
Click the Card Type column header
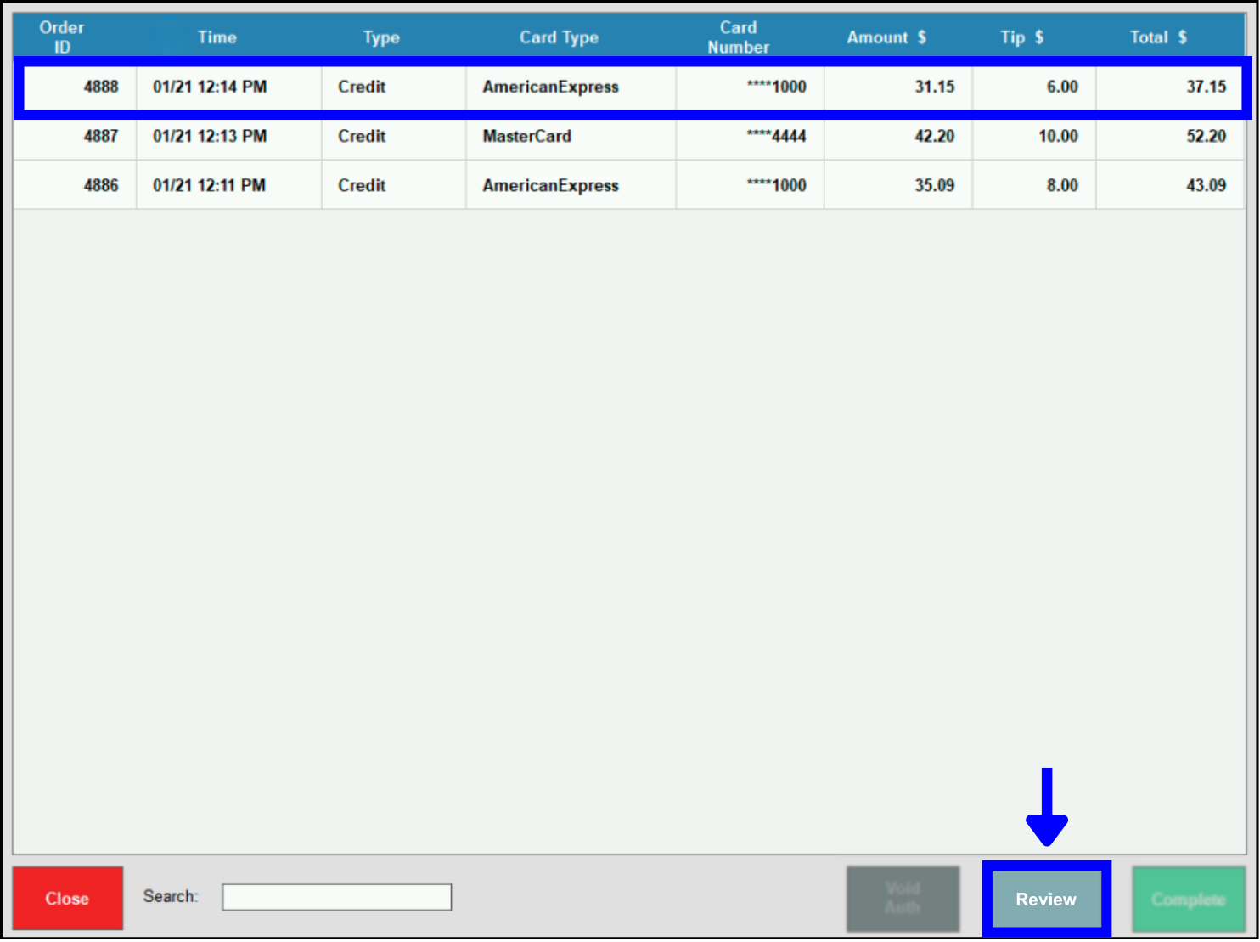click(x=559, y=37)
